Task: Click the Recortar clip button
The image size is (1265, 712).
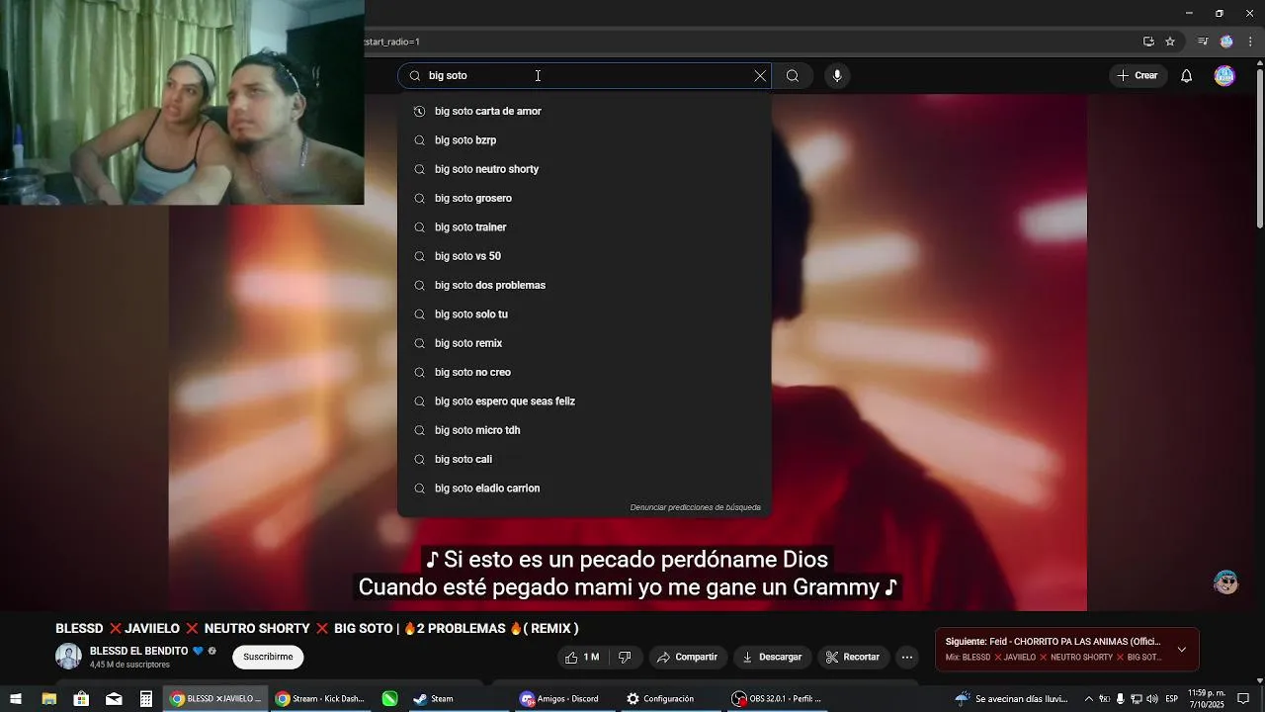Action: tap(853, 657)
